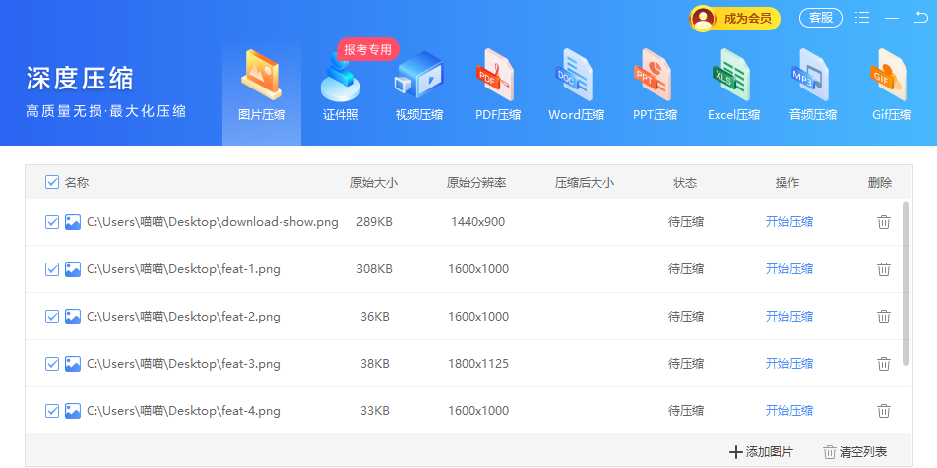Click the 289KB size cell
This screenshot has width=937, height=468.
tap(375, 222)
